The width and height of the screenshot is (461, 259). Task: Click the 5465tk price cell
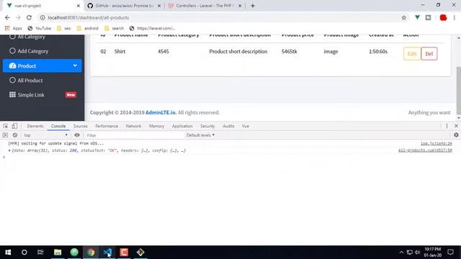point(290,51)
